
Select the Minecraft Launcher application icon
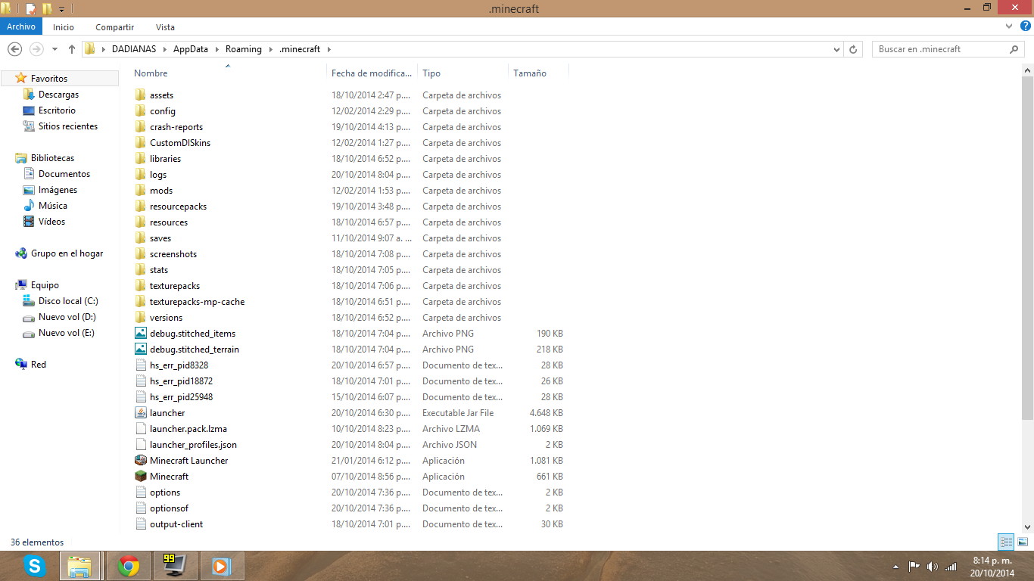tap(141, 461)
